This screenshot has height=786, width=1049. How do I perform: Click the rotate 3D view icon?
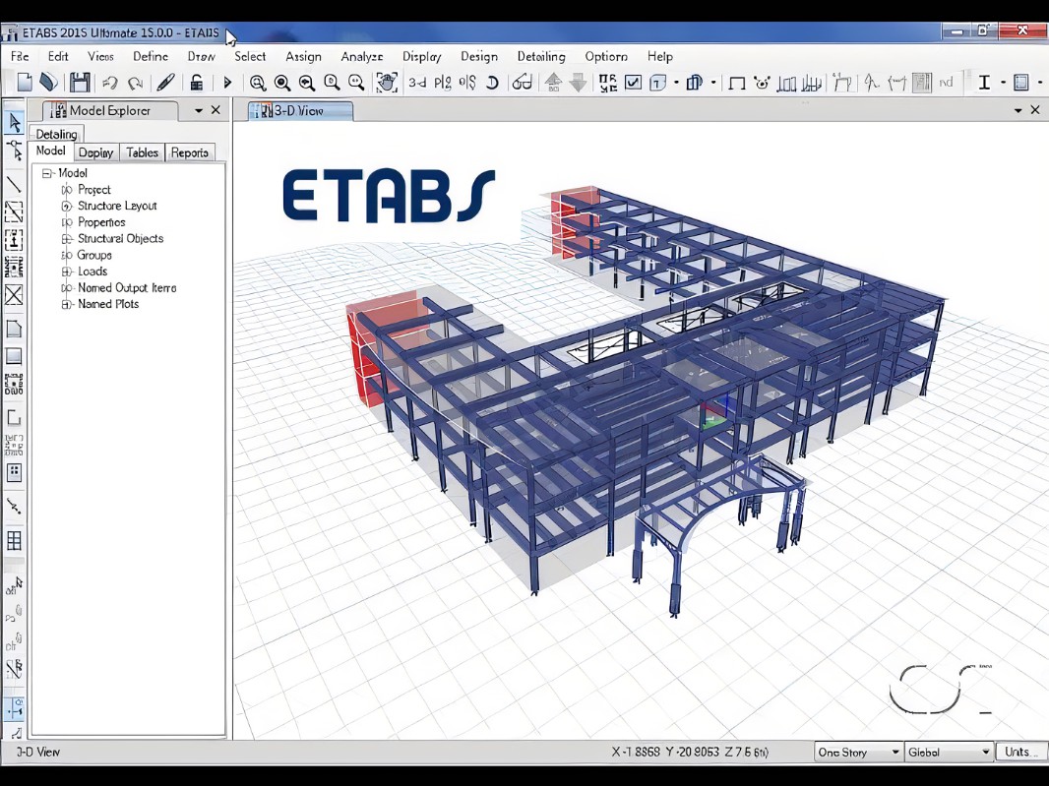[x=492, y=83]
